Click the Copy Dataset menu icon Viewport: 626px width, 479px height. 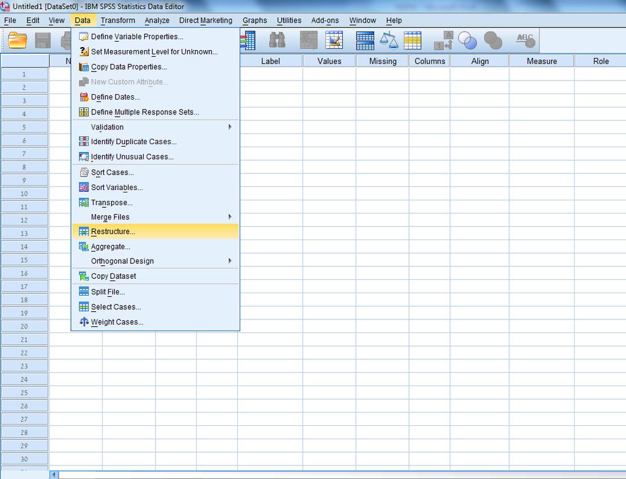[x=83, y=276]
